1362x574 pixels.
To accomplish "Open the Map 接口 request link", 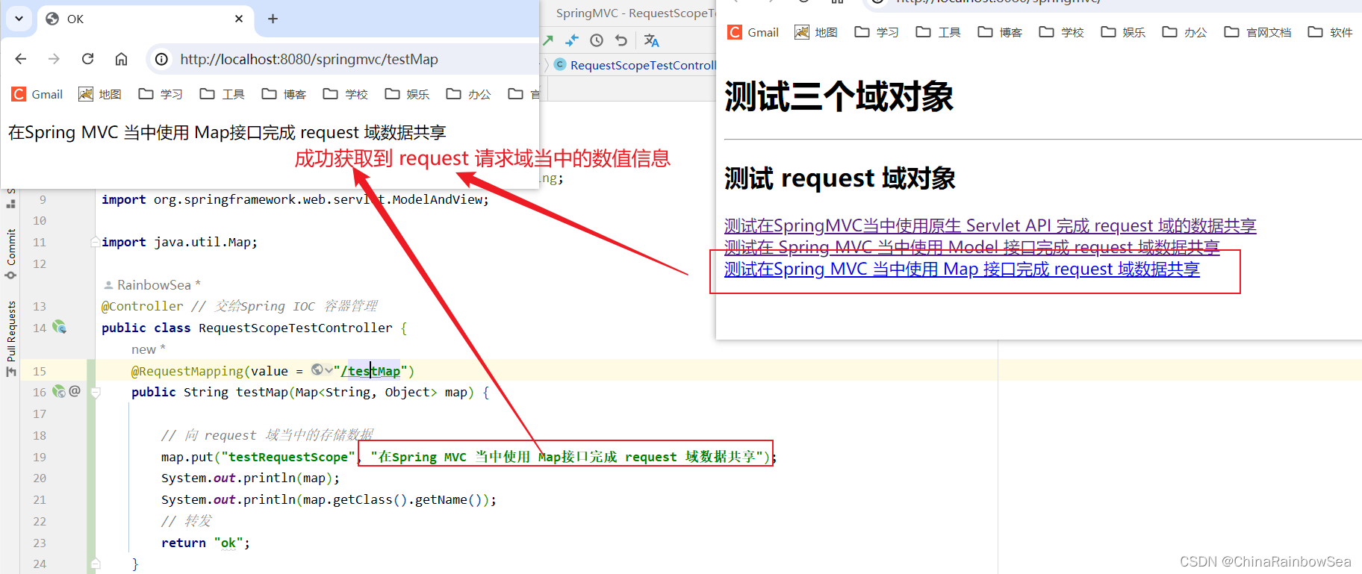I will pos(962,269).
